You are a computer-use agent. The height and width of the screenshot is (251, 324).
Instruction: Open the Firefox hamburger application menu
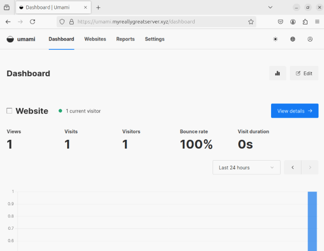coord(317,22)
